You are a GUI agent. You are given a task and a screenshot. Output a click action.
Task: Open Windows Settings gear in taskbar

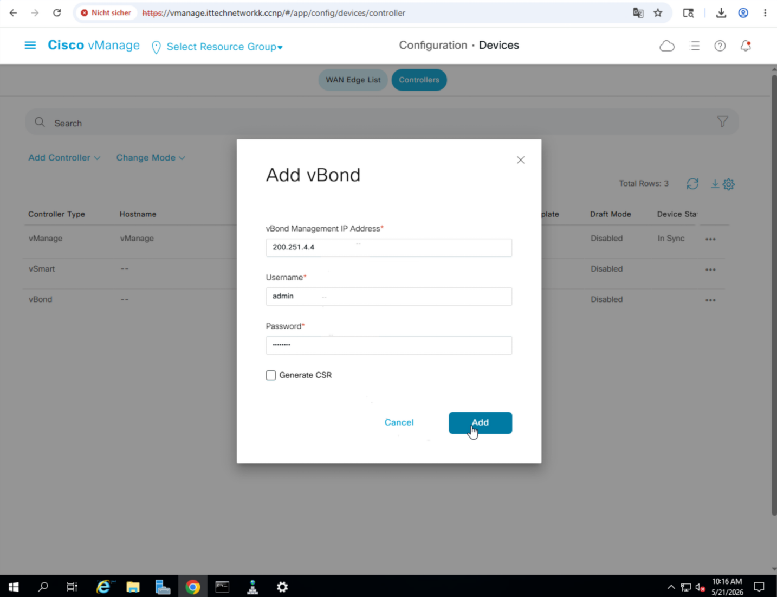tap(282, 587)
